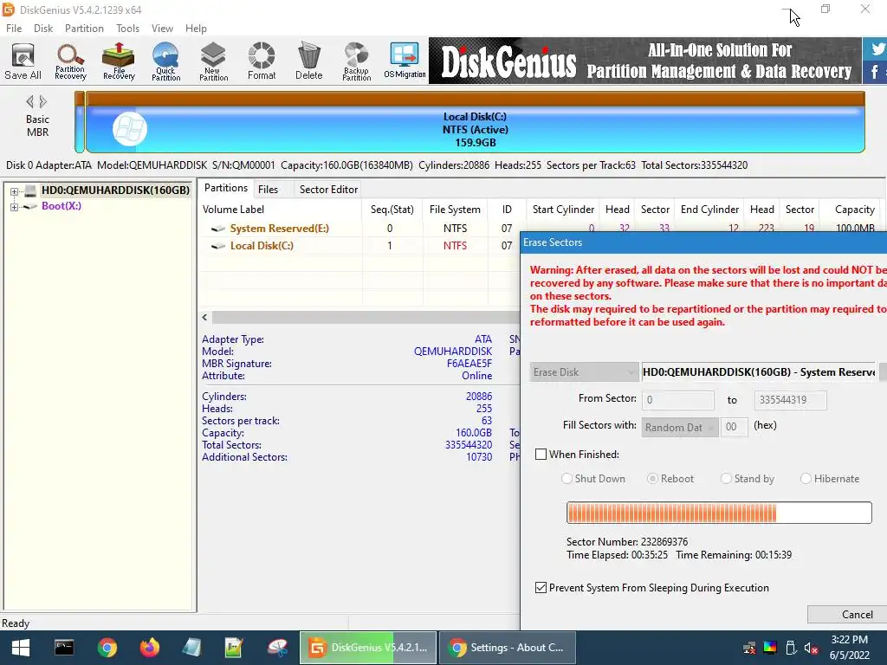887x665 pixels.
Task: Switch to the Sector Editor tab
Action: pyautogui.click(x=328, y=190)
